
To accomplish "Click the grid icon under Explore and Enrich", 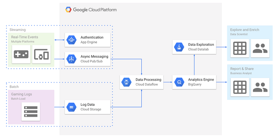I will pos(240,48).
